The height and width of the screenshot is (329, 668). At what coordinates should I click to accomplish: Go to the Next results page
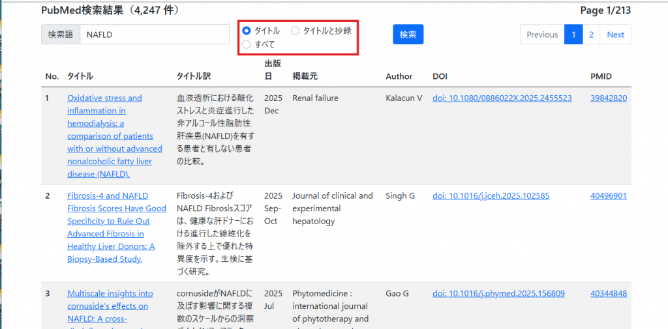click(615, 35)
